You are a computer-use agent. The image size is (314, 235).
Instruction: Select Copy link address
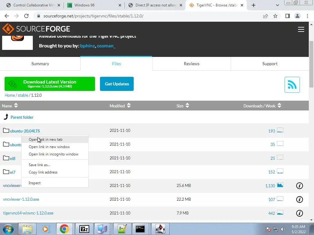(x=55, y=172)
